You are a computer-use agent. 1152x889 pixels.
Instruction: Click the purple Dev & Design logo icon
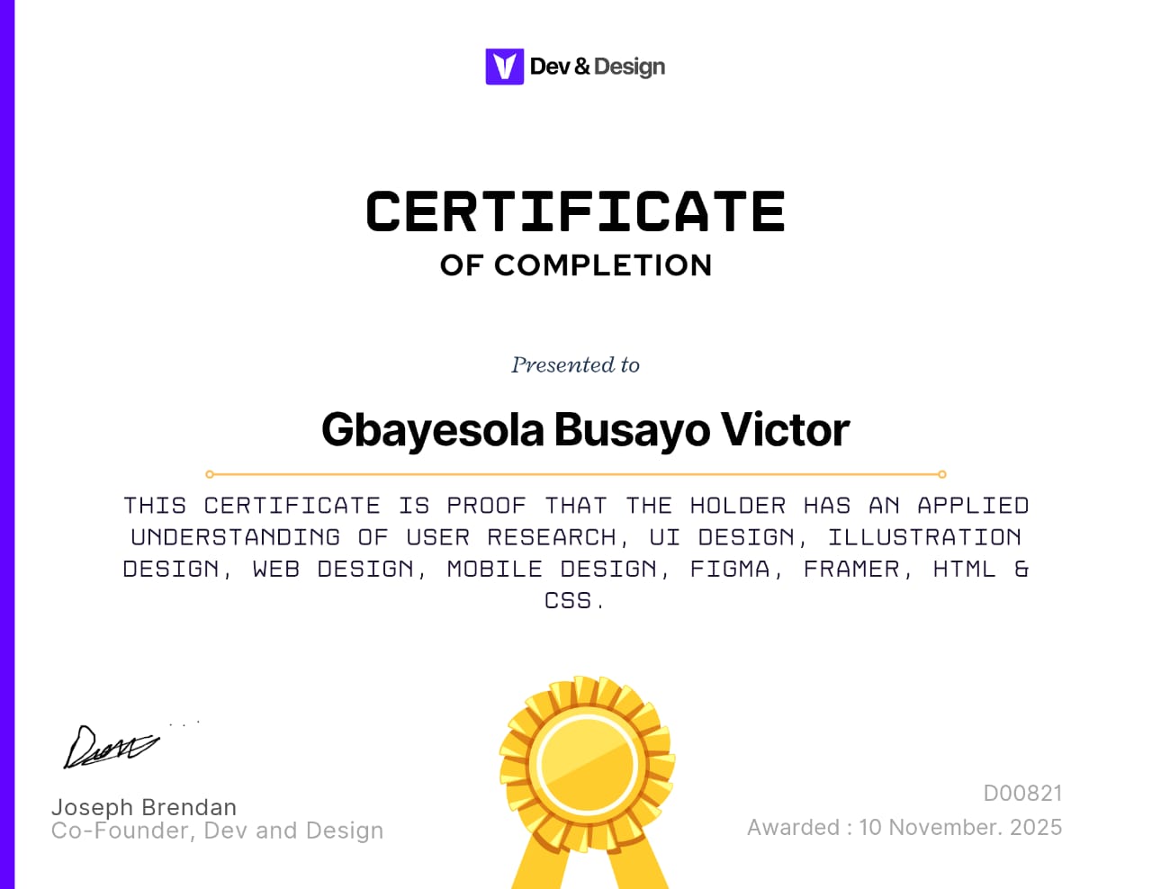coord(504,67)
